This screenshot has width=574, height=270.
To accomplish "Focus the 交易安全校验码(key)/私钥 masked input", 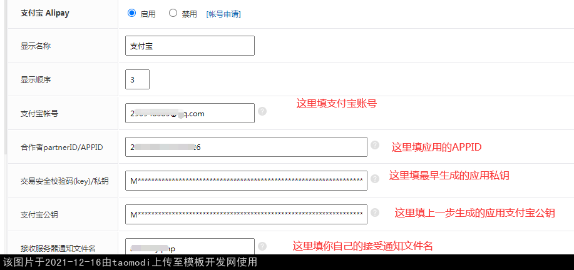I will coord(246,181).
